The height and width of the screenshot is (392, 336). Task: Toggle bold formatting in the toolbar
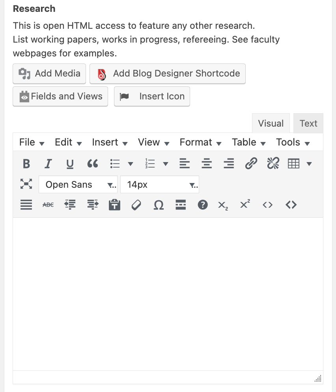26,163
